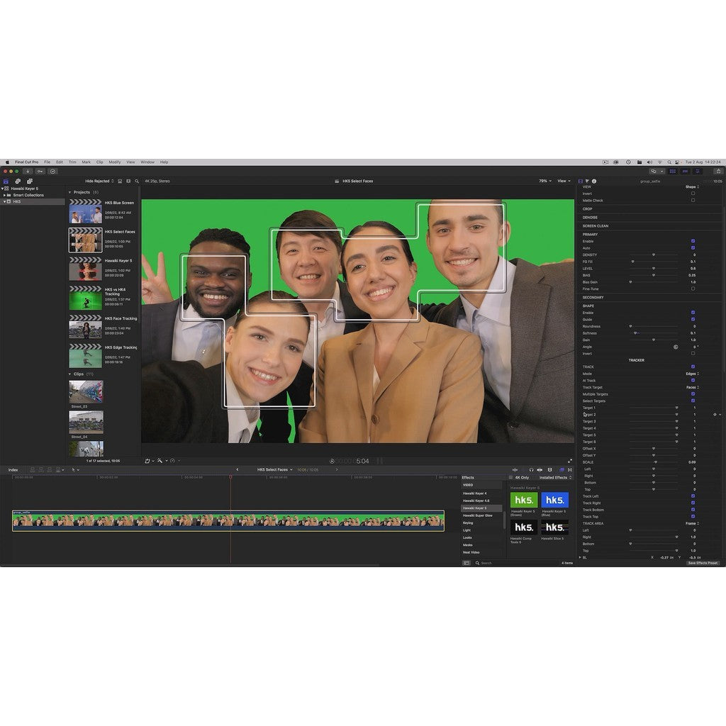The height and width of the screenshot is (726, 726).
Task: Enable the Fine-Tune checkbox
Action: pyautogui.click(x=693, y=289)
